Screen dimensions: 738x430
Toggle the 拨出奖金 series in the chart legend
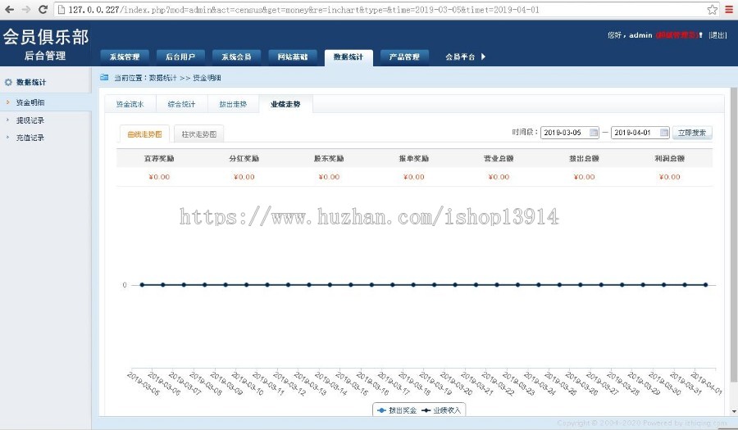[397, 410]
